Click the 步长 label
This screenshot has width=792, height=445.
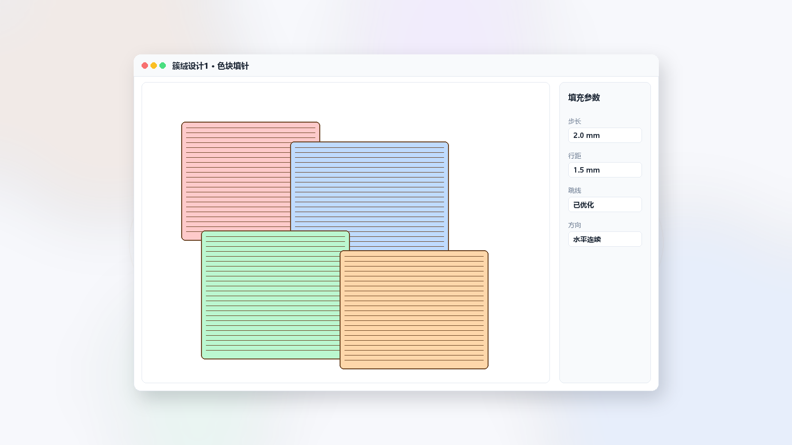[575, 121]
